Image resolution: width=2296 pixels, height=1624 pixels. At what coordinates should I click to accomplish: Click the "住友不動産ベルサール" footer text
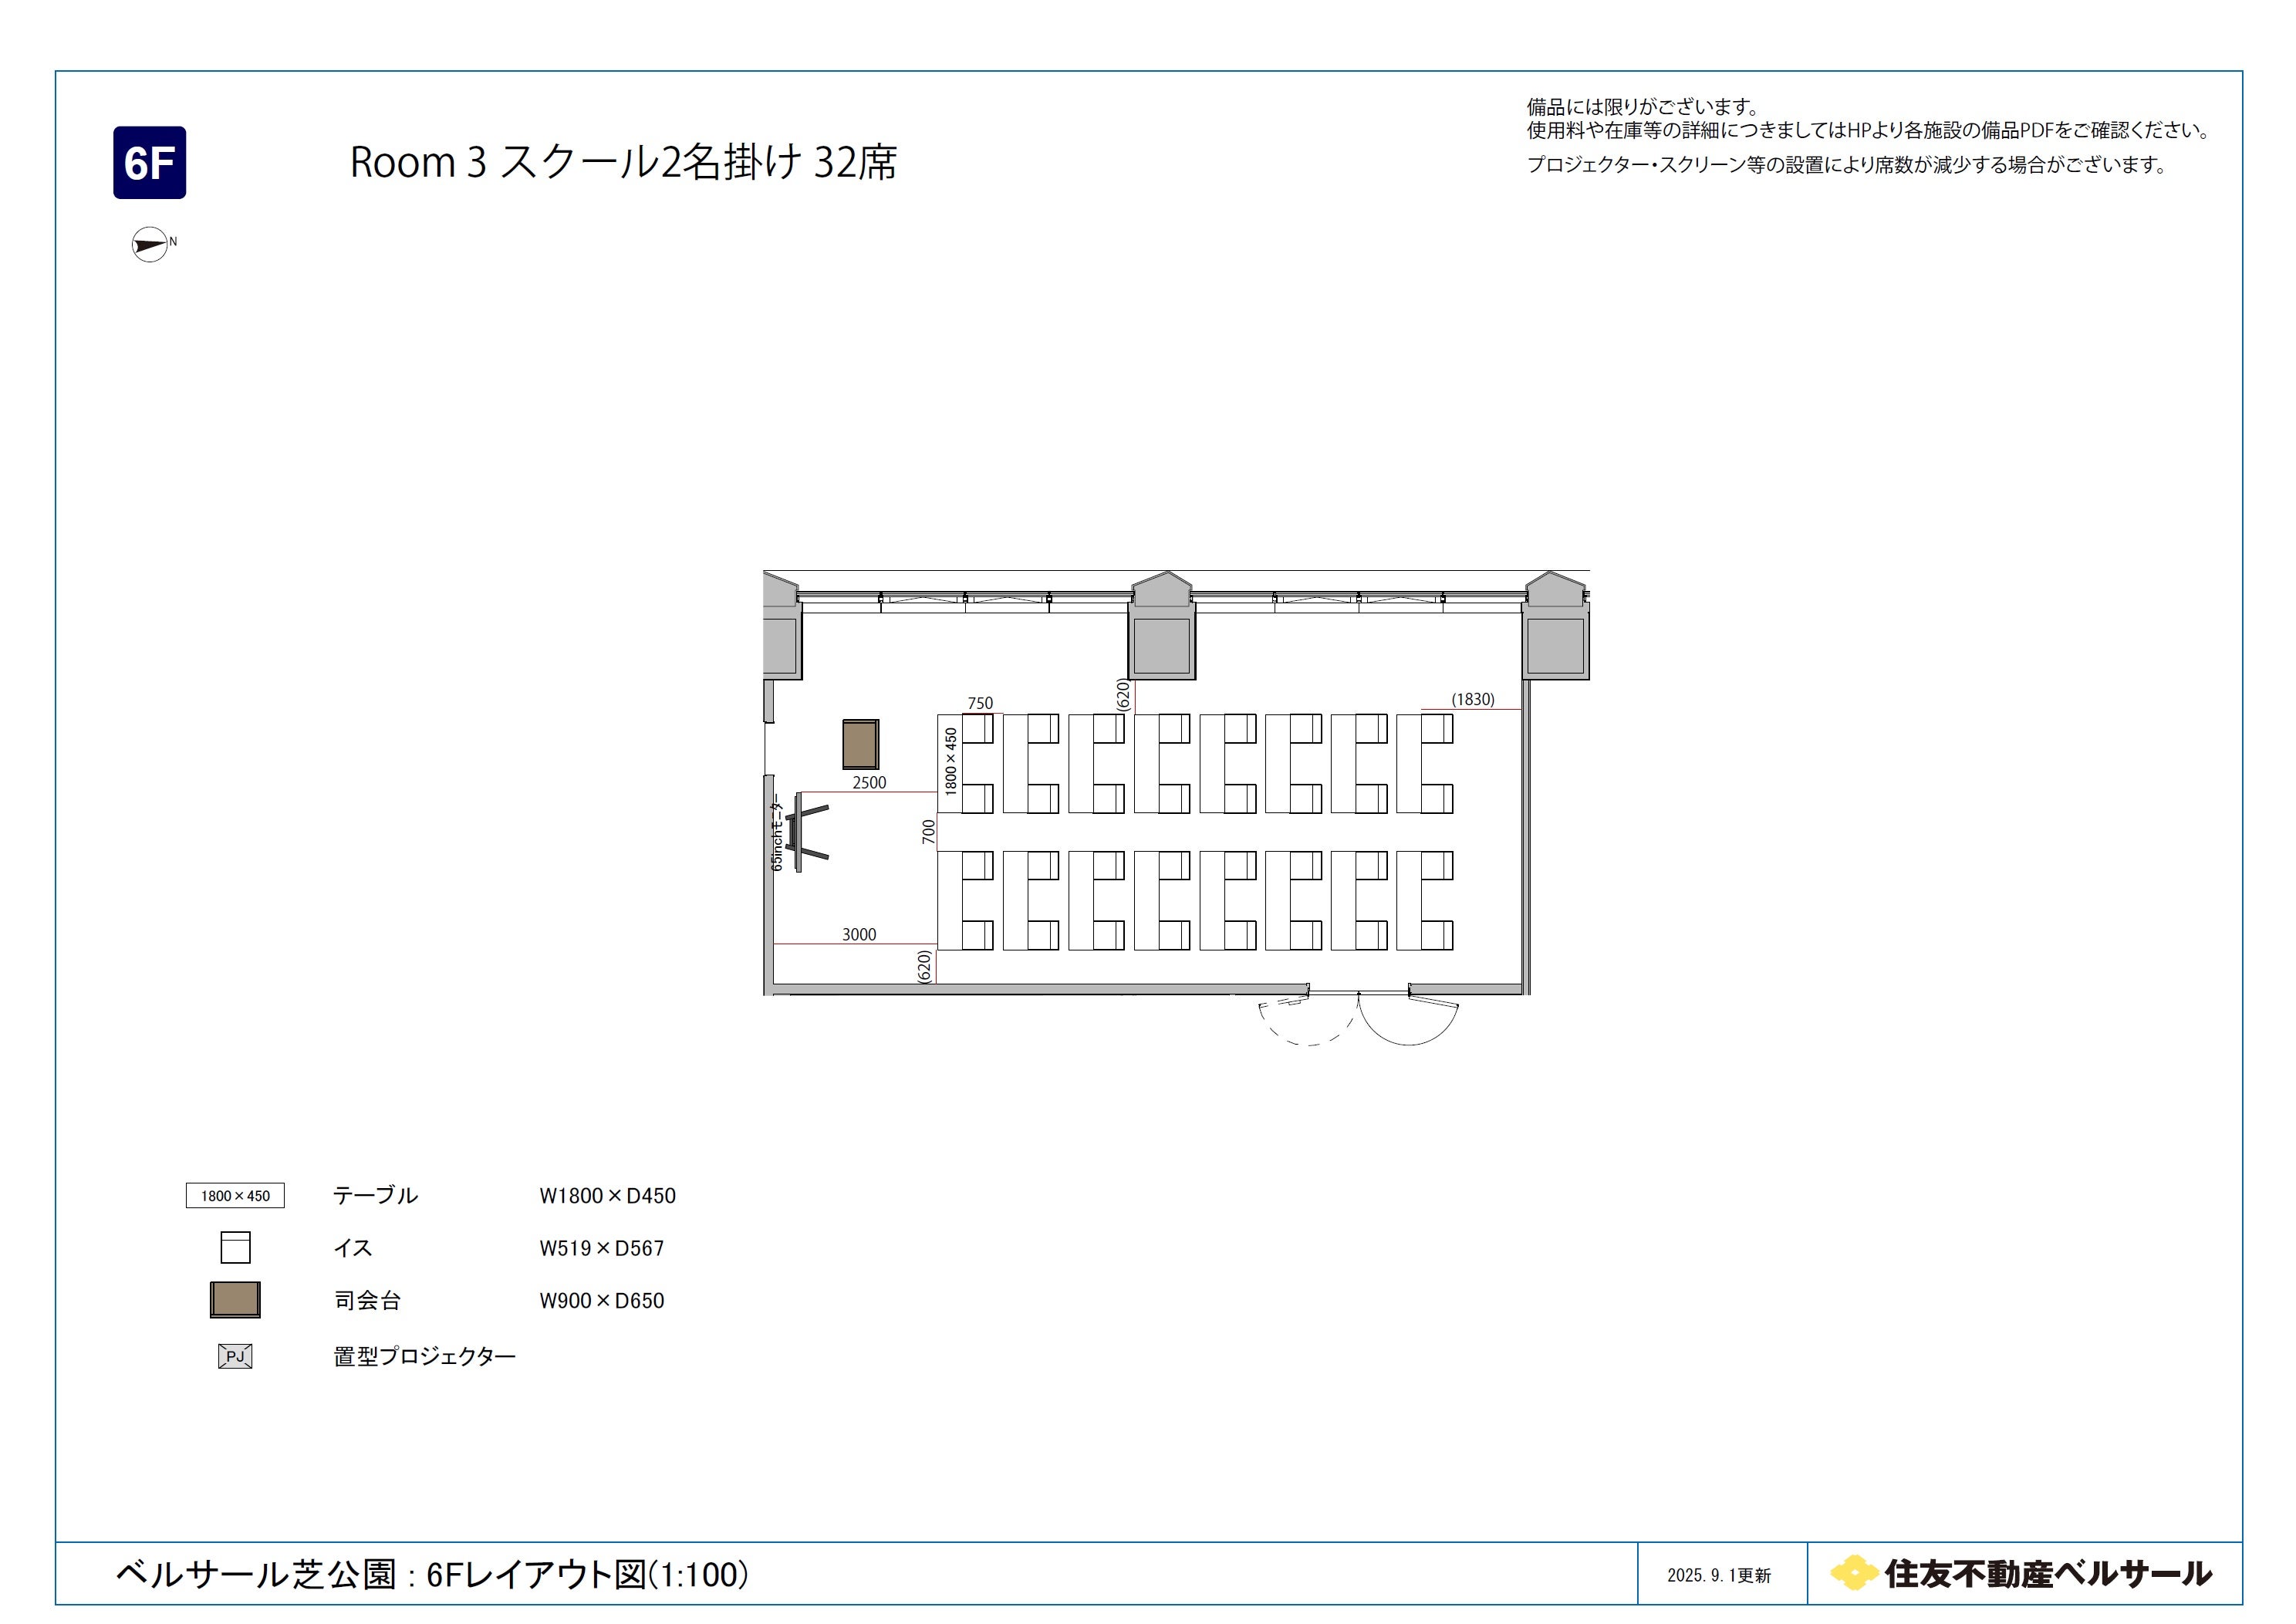tap(2048, 1573)
